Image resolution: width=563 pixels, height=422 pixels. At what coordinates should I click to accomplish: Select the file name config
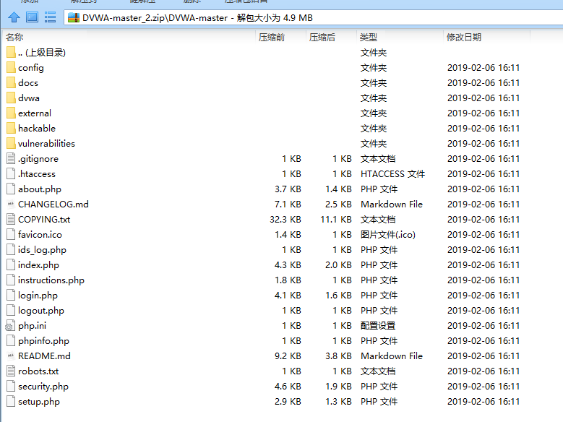click(31, 68)
